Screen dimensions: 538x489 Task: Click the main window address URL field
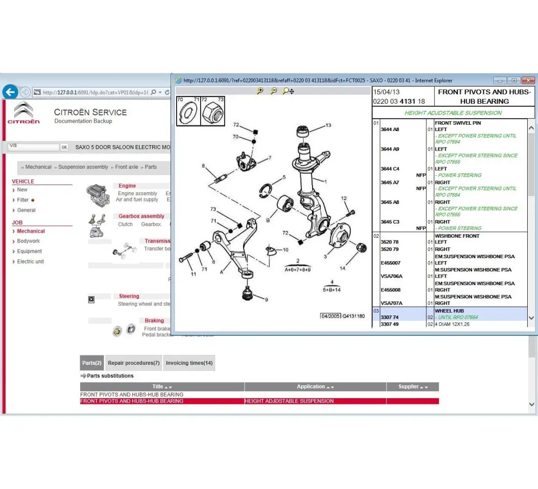(95, 92)
